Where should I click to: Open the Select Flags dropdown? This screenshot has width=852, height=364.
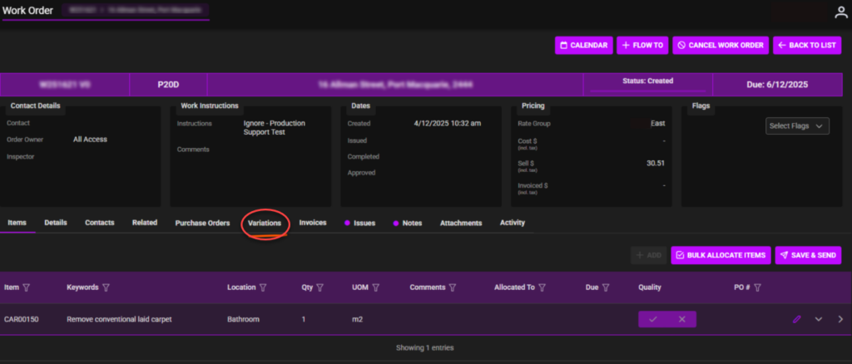point(797,126)
